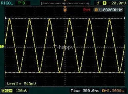Click the Vpp(1)= 540mV measurement
128x94 pixels.
click(21, 84)
